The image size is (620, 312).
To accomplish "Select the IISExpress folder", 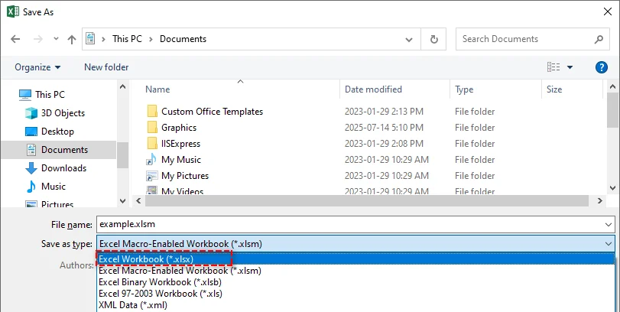I will (180, 144).
